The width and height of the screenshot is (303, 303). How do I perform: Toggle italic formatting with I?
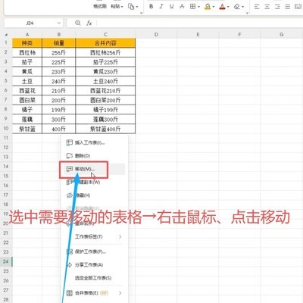pos(161,7)
